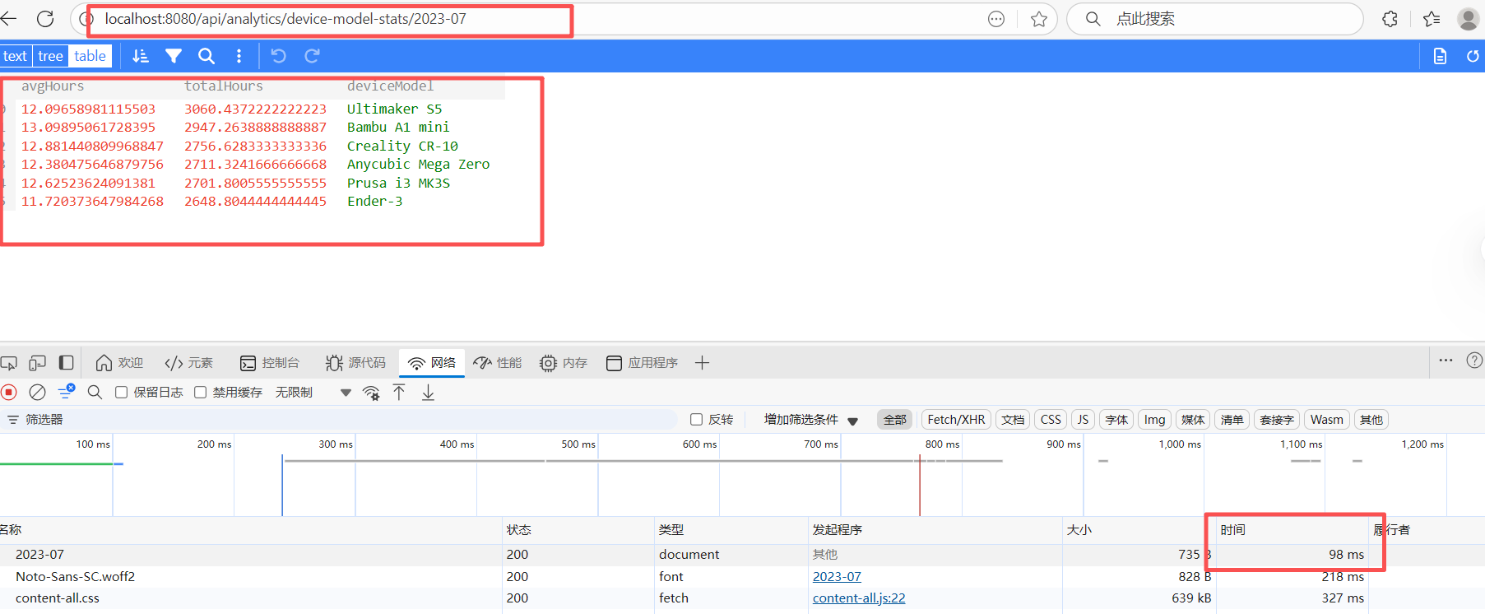
Task: Click the document icon in the blue toolbar
Action: [x=1440, y=56]
